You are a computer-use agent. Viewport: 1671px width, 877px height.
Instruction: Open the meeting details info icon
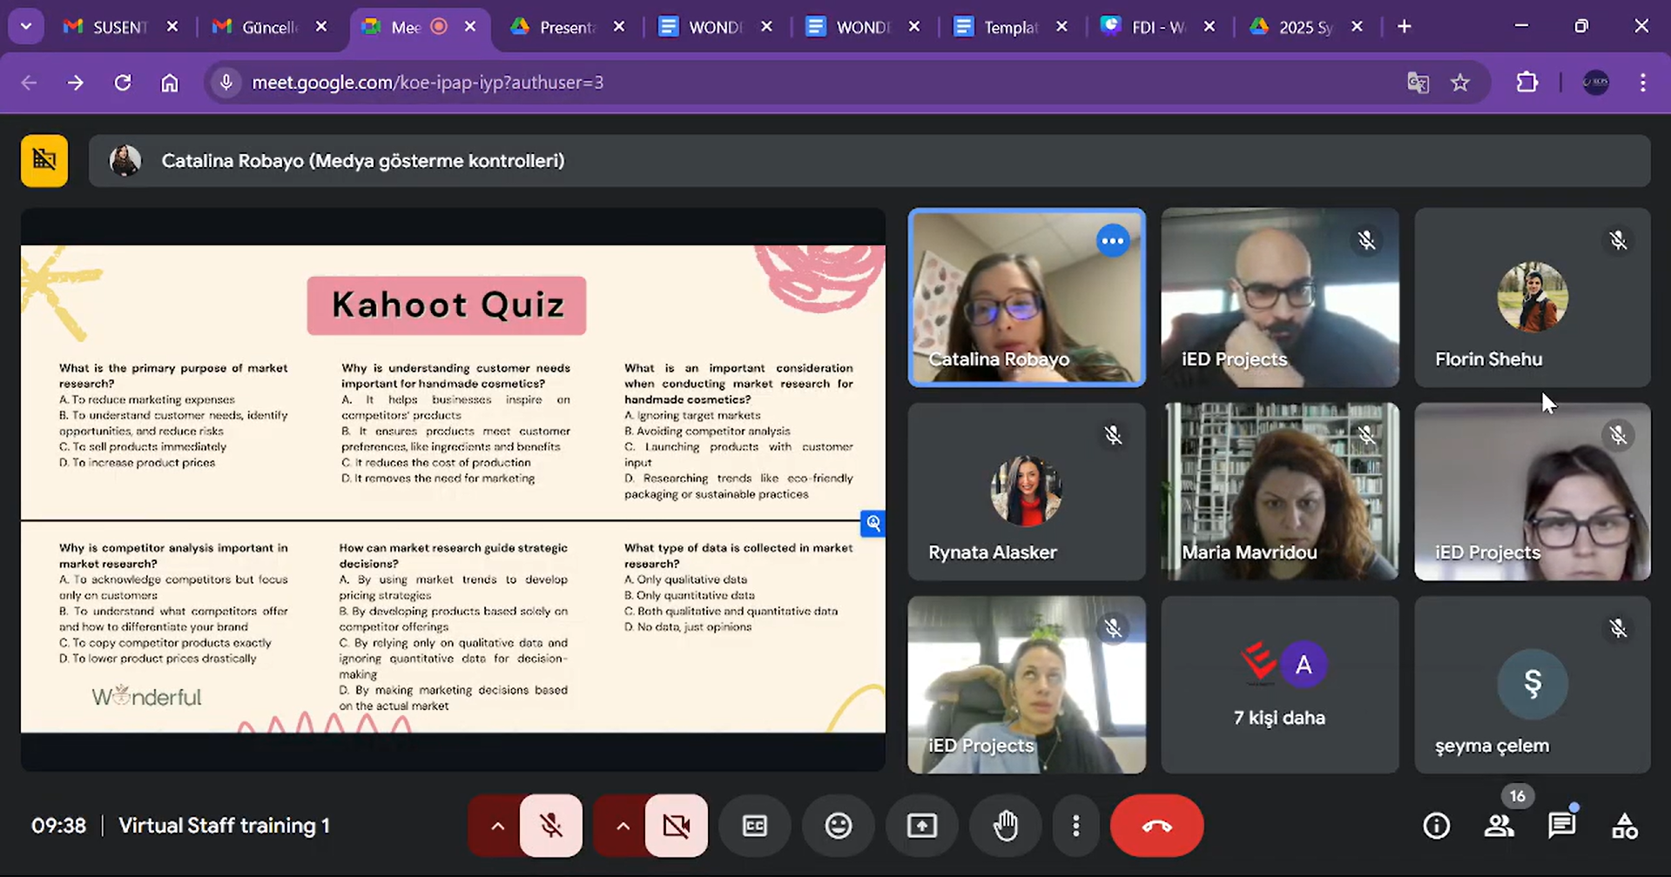coord(1436,826)
